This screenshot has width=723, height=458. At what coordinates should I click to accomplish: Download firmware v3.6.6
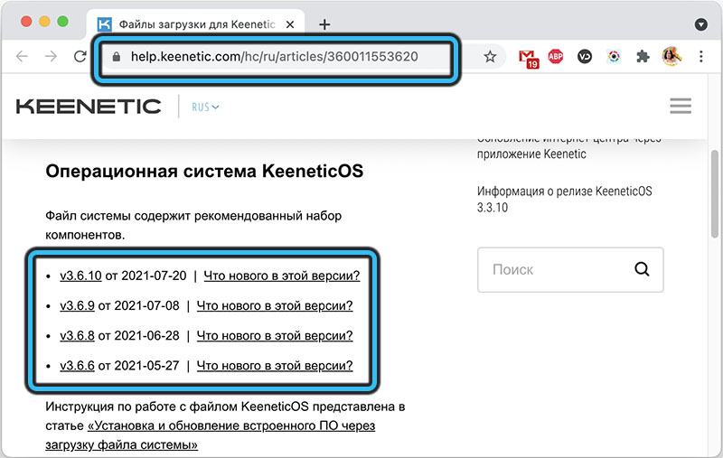point(77,365)
